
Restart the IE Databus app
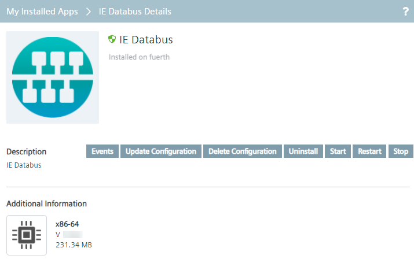[369, 151]
